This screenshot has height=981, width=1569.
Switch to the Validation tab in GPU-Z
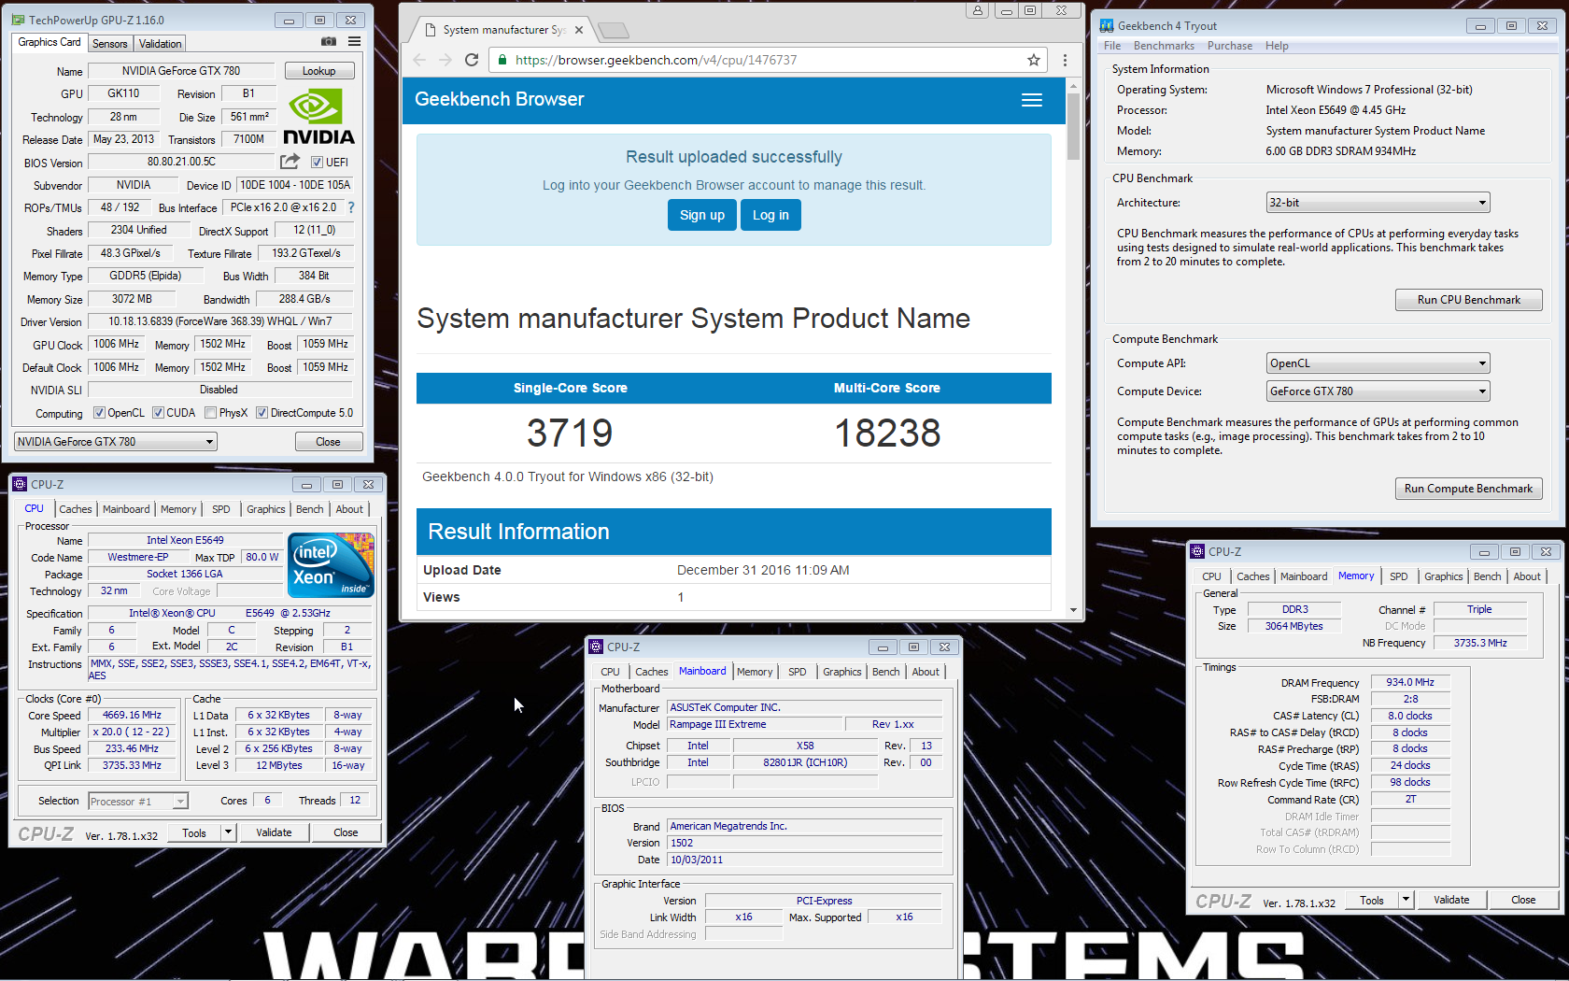coord(161,44)
